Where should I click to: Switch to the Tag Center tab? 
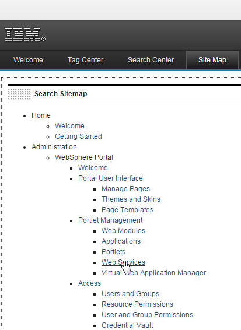point(86,60)
